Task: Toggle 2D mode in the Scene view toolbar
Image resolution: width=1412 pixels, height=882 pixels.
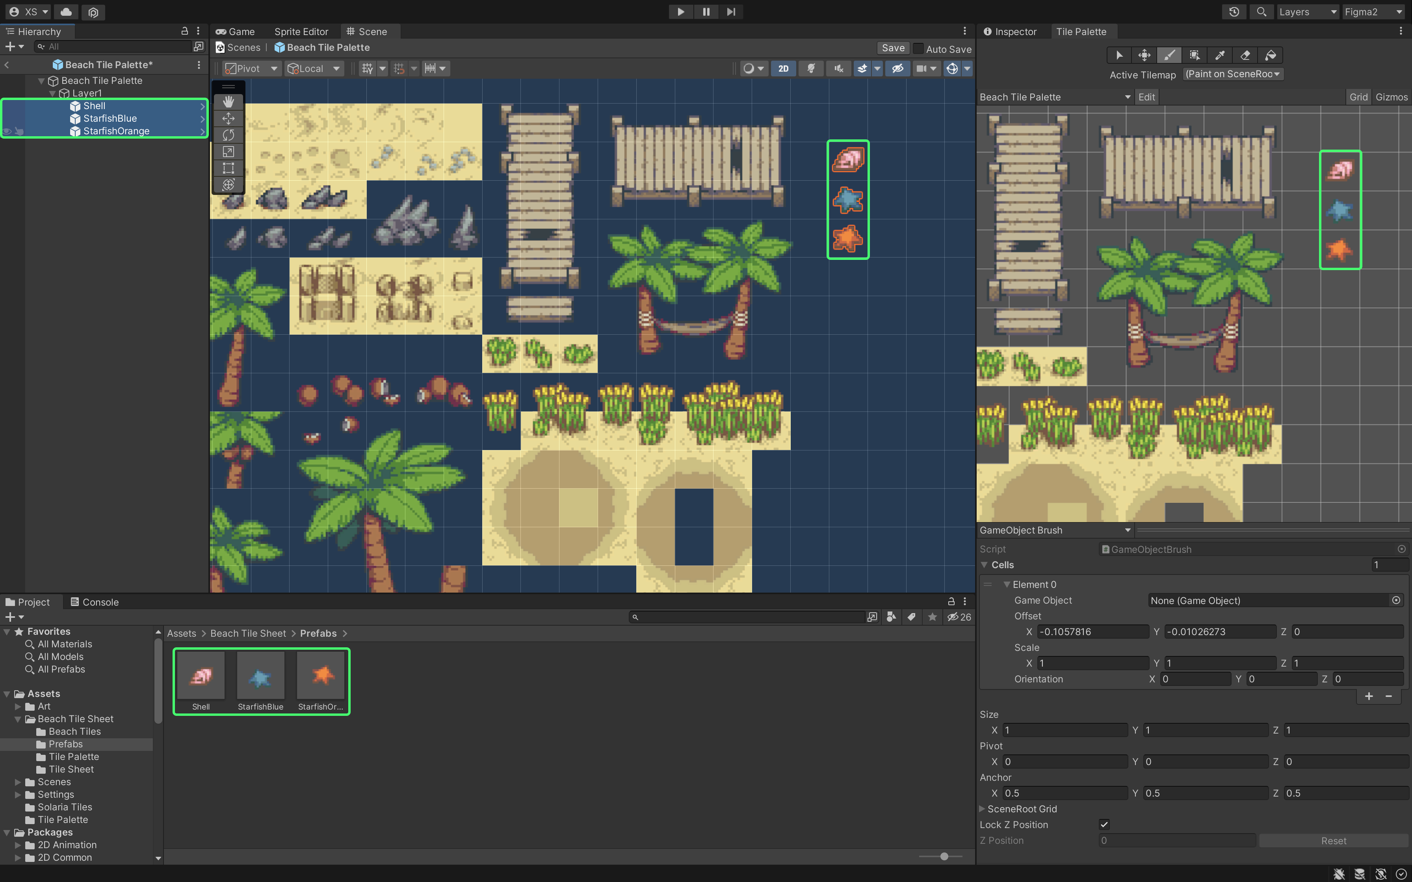Action: tap(783, 68)
